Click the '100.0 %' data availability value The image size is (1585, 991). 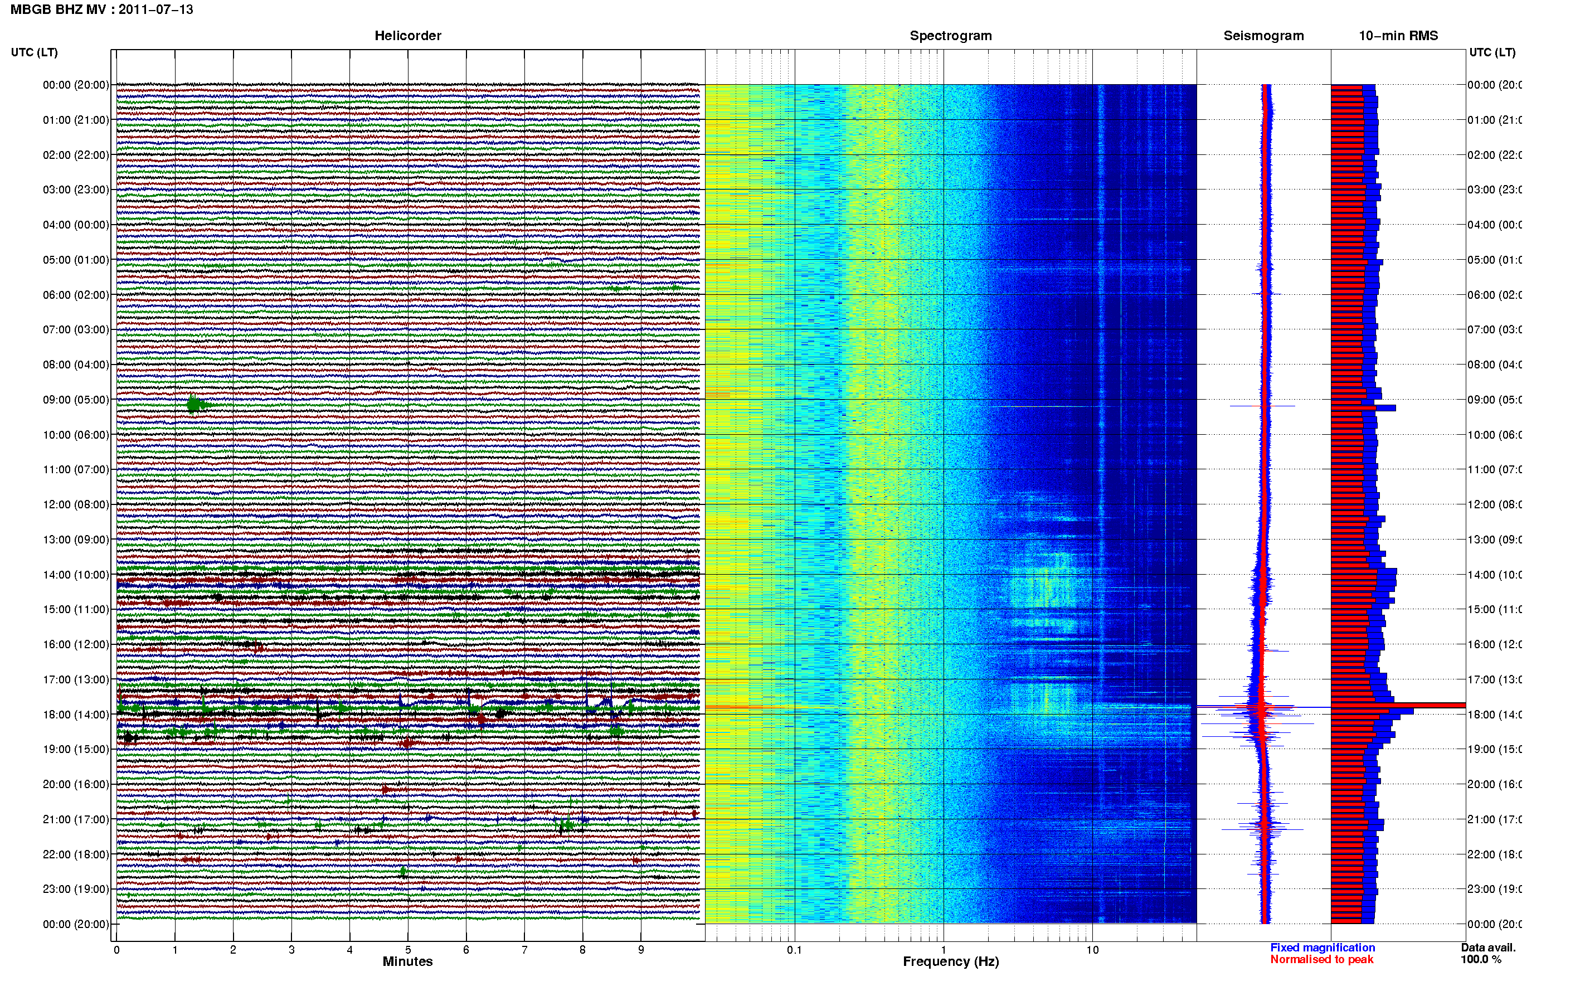(1481, 960)
